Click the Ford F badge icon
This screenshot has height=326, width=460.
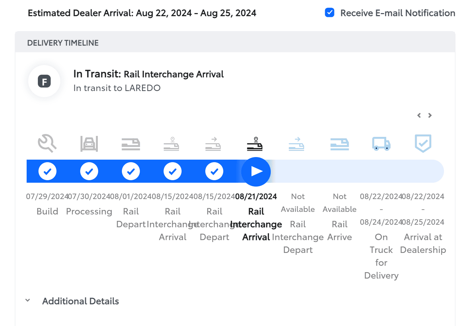click(x=44, y=81)
